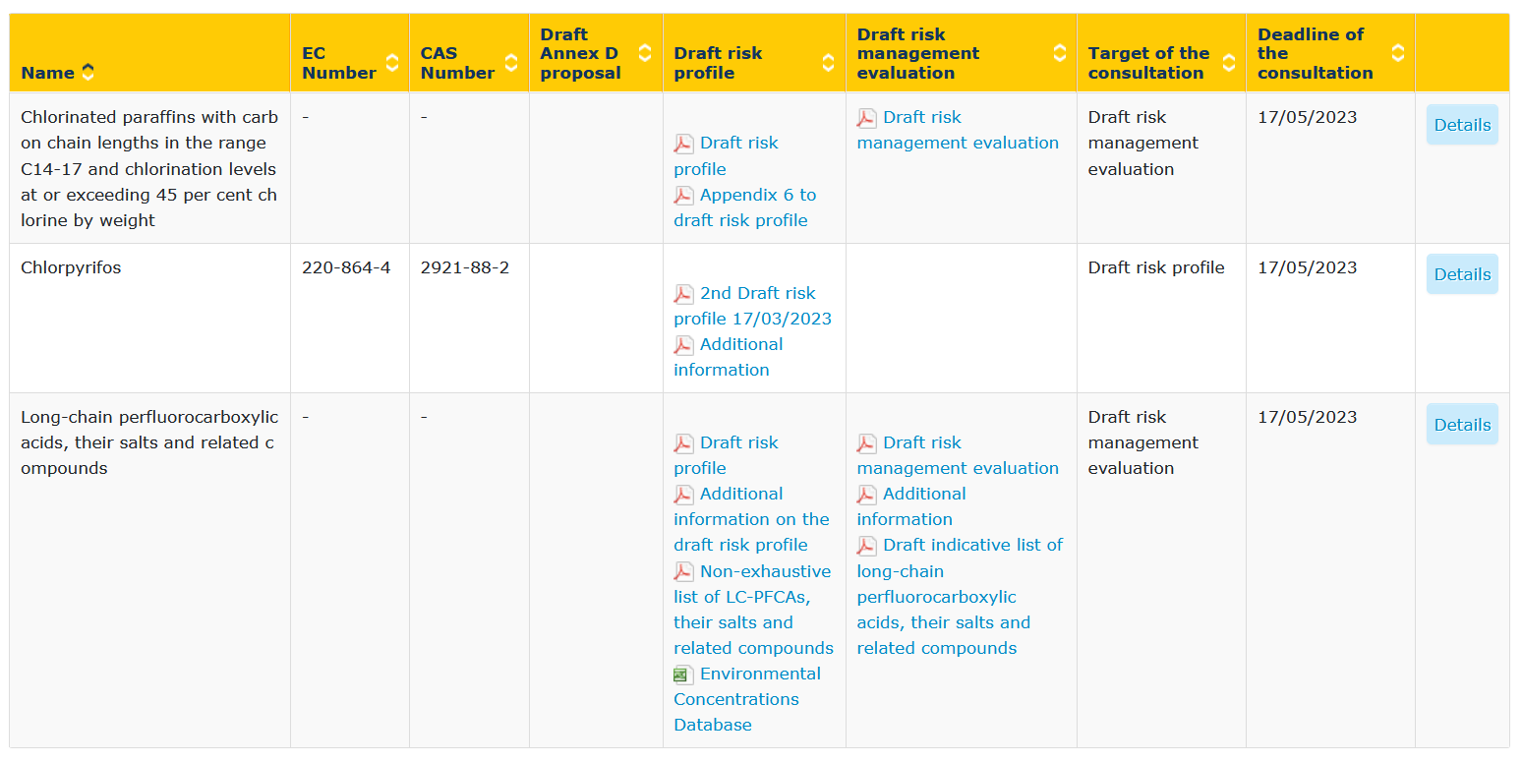Image resolution: width=1522 pixels, height=763 pixels.
Task: Open Details for chlorinated paraffins row
Action: 1461,125
